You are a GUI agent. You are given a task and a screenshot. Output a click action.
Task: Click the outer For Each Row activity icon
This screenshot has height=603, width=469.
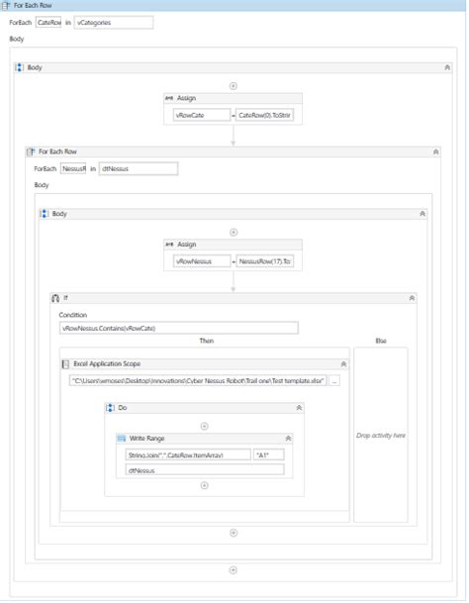[5, 5]
